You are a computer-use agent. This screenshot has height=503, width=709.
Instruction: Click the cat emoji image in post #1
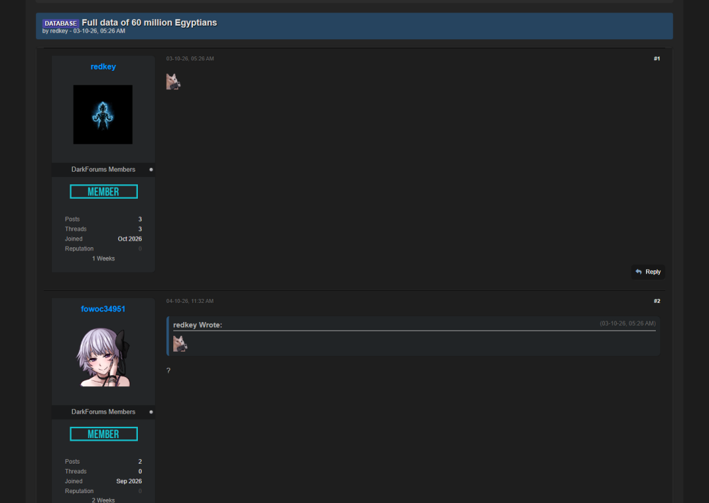pos(173,82)
